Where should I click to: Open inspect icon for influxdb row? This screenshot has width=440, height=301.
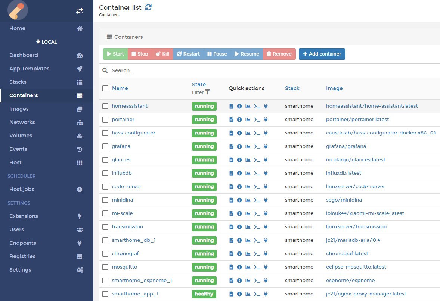pos(239,174)
